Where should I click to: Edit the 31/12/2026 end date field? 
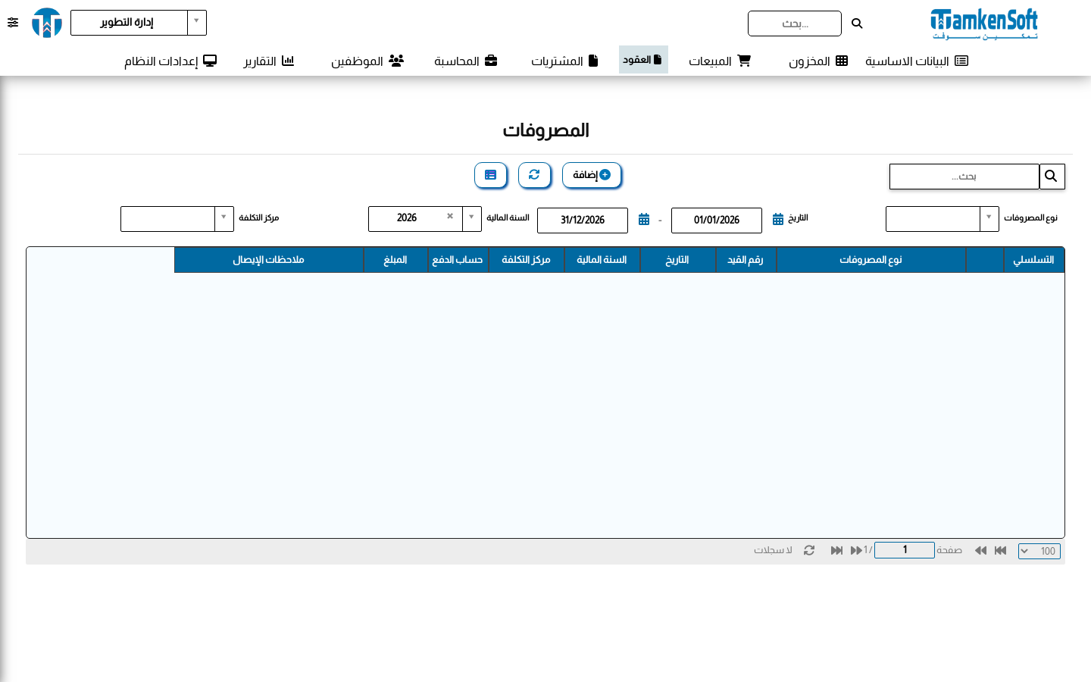pos(583,220)
